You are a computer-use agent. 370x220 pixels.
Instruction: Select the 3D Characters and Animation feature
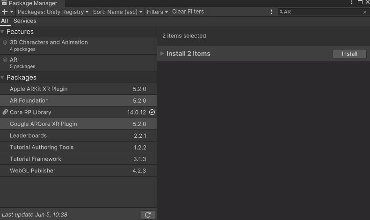coord(78,46)
